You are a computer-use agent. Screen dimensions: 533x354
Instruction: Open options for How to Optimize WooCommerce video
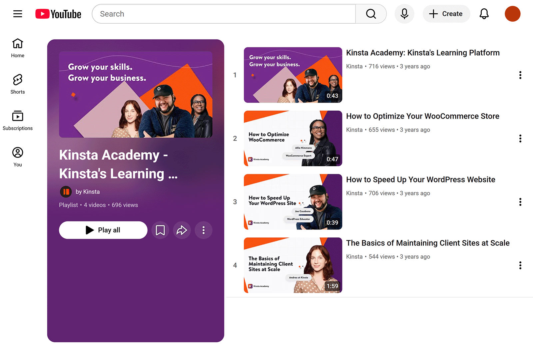coord(520,139)
